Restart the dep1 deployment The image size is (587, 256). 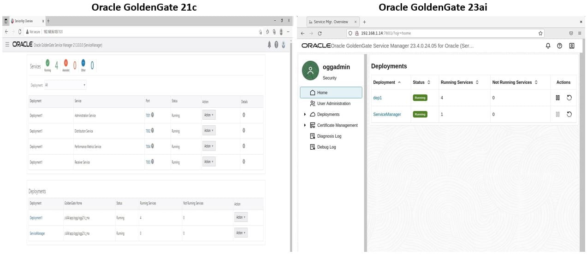(569, 98)
